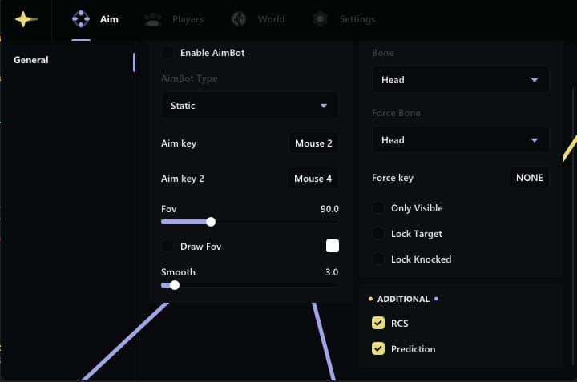
Task: Enable the Only Visible option
Action: point(378,208)
